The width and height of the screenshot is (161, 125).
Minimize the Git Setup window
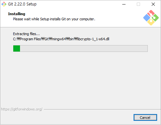point(124,4)
